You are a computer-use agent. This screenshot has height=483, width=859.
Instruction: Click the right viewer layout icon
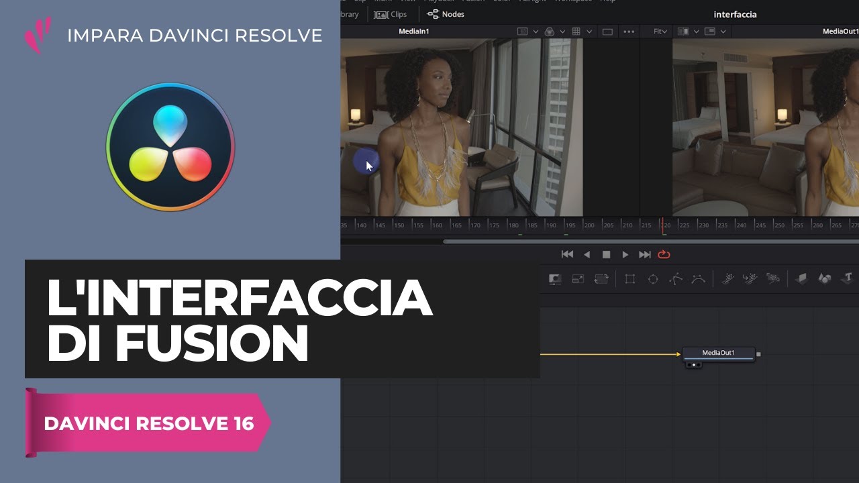pos(710,32)
